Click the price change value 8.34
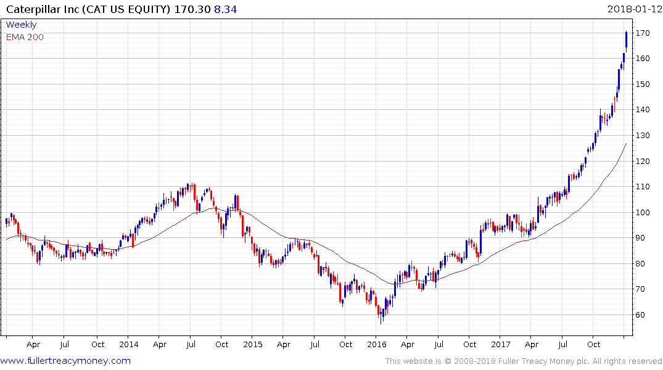663x370 pixels. click(225, 9)
